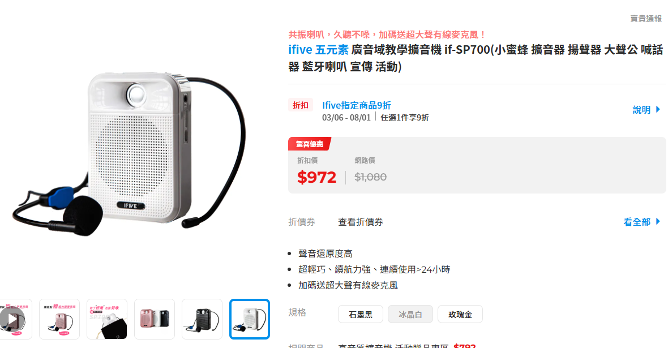The image size is (668, 348).
Task: Click 查看折價券 link
Action: (x=361, y=222)
